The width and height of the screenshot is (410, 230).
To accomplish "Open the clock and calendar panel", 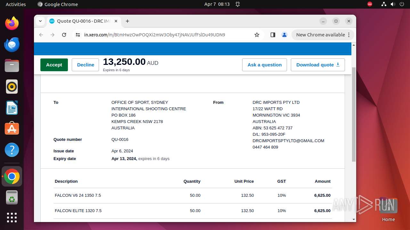I will (x=217, y=4).
